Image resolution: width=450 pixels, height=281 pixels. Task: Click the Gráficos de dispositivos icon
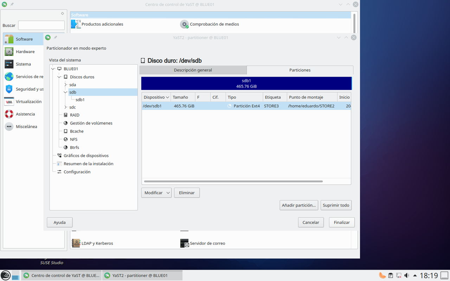(x=59, y=156)
